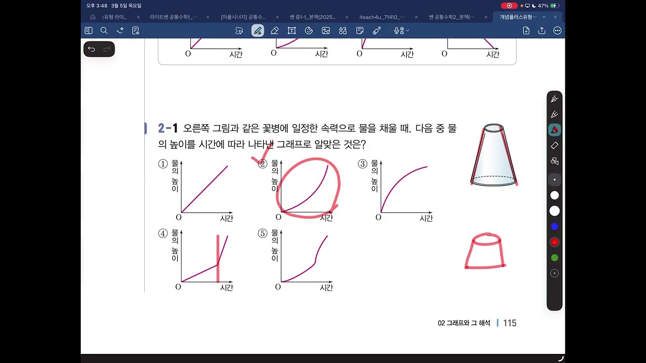This screenshot has height=363, width=646.
Task: Open the document outline notes icon
Action: coord(135,31)
